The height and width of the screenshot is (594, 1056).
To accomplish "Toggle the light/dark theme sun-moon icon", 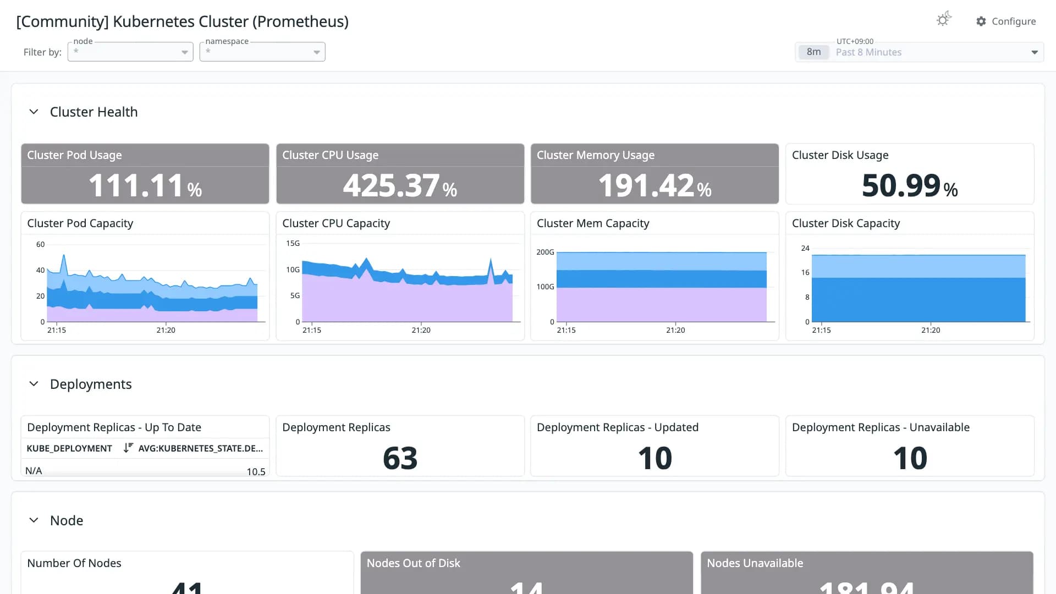I will coord(944,20).
